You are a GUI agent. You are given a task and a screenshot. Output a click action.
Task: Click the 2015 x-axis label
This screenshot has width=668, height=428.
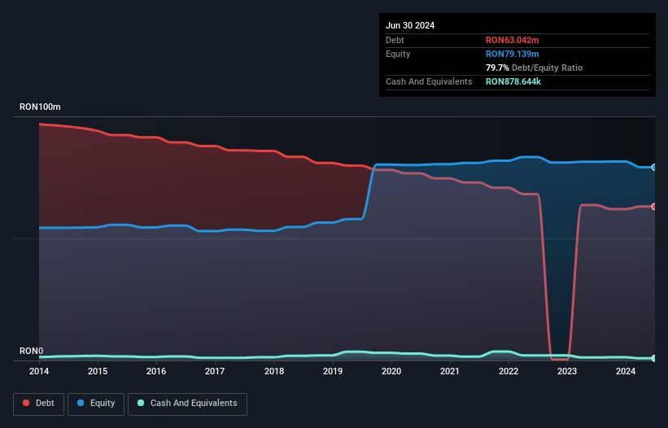98,371
